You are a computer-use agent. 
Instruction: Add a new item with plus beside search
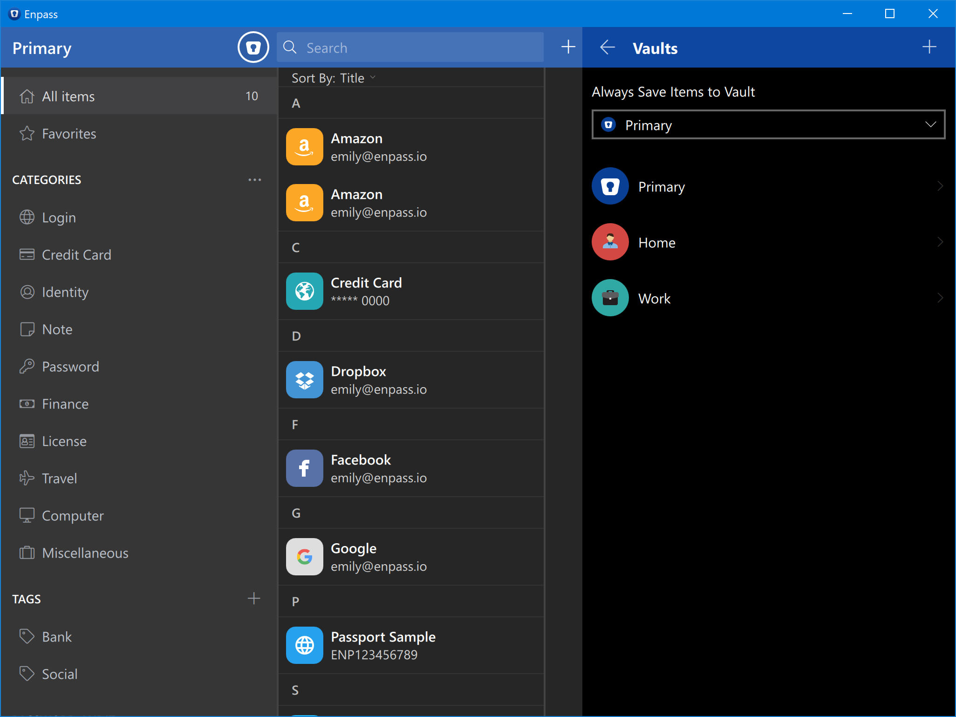(568, 47)
